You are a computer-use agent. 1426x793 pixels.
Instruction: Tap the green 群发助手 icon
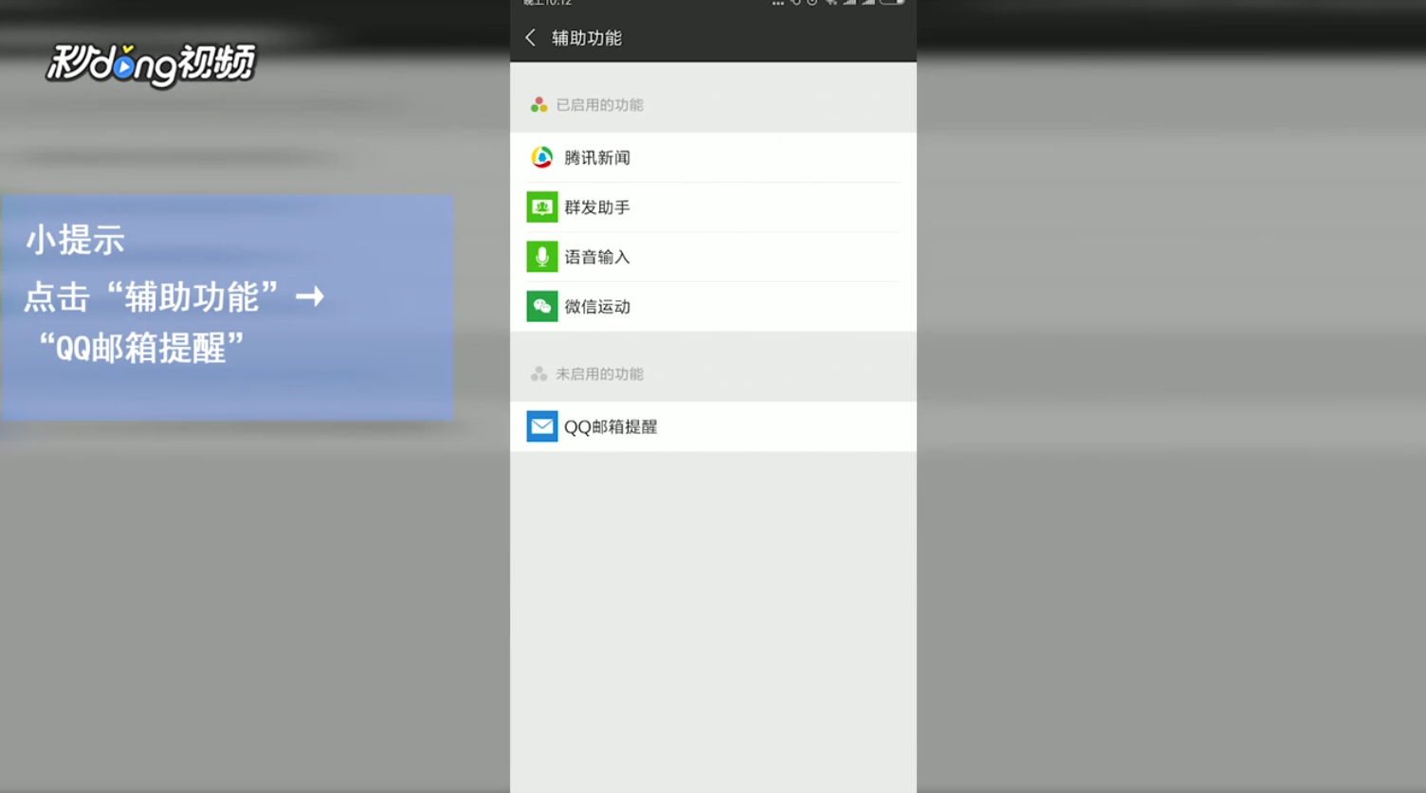coord(541,207)
